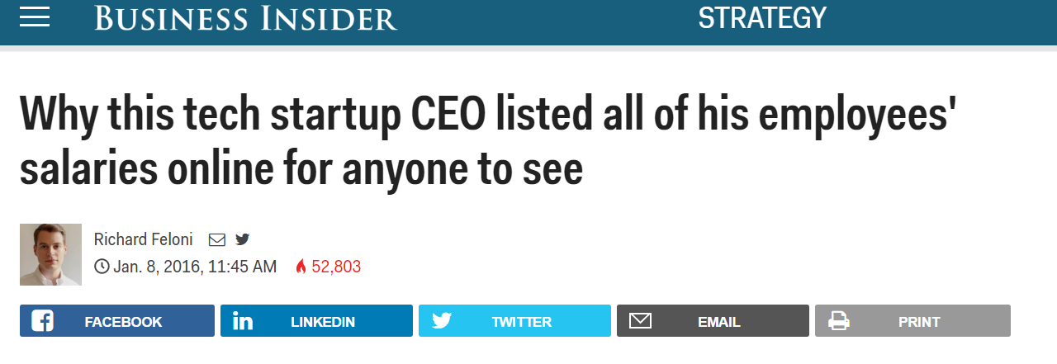Viewport: 1057px width, 364px height.
Task: Click the envelope icon beside author name
Action: 217,240
